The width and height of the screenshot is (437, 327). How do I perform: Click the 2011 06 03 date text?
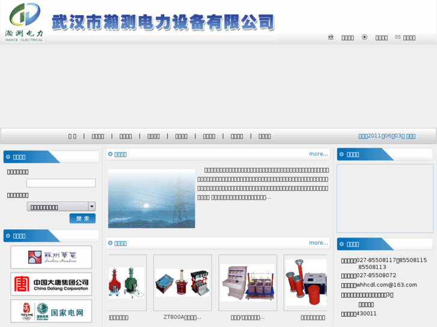click(387, 136)
